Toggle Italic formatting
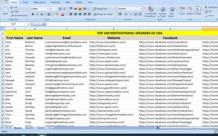 tap(37, 14)
